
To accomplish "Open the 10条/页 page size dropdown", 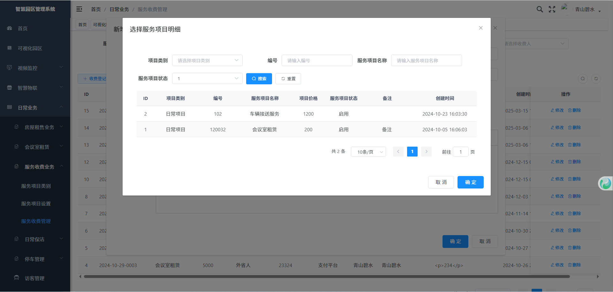I will (x=368, y=152).
